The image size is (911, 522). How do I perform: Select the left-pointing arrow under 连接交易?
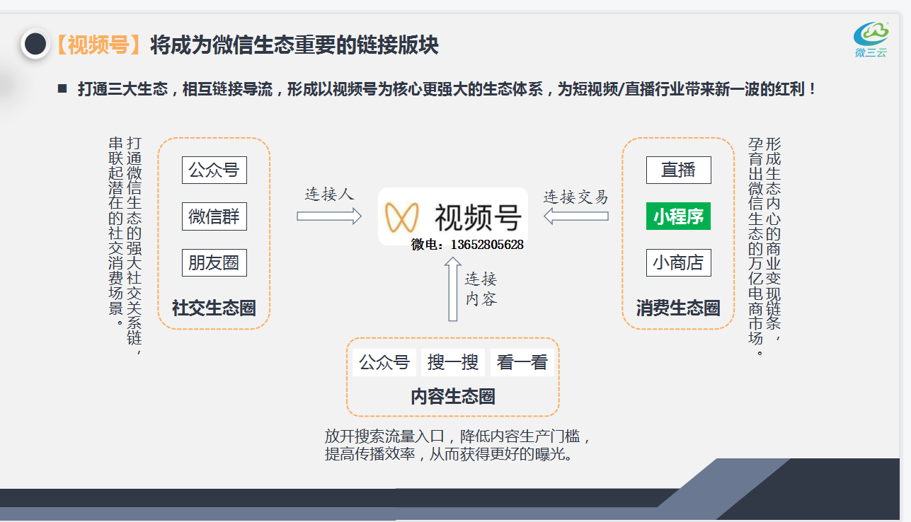point(576,216)
